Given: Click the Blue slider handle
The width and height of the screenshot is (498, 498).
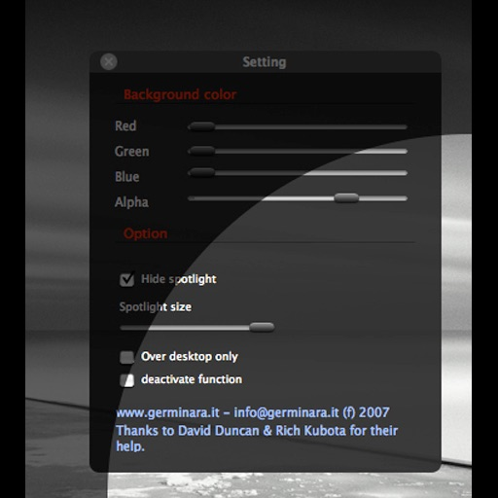Looking at the screenshot, I should (x=201, y=172).
